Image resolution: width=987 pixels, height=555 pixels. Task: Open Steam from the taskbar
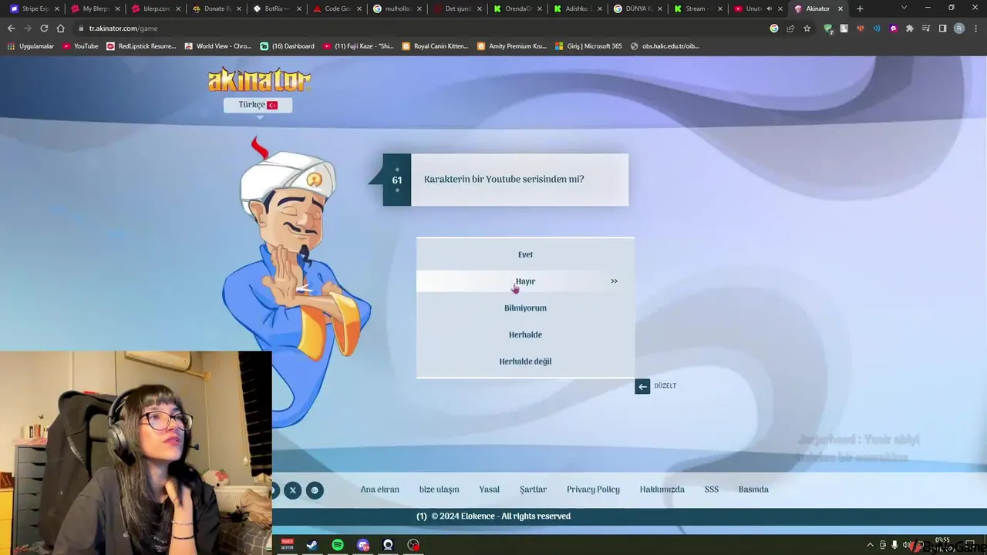312,545
